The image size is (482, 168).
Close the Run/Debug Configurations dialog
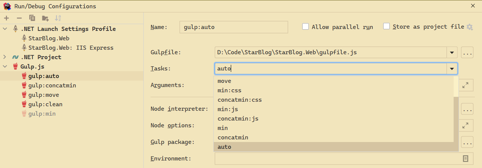point(473,6)
